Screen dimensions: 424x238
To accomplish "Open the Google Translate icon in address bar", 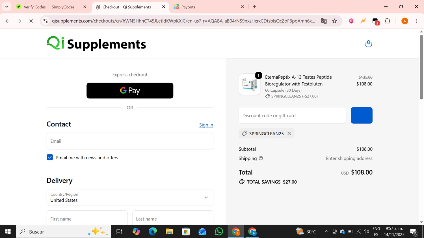I will (x=324, y=21).
